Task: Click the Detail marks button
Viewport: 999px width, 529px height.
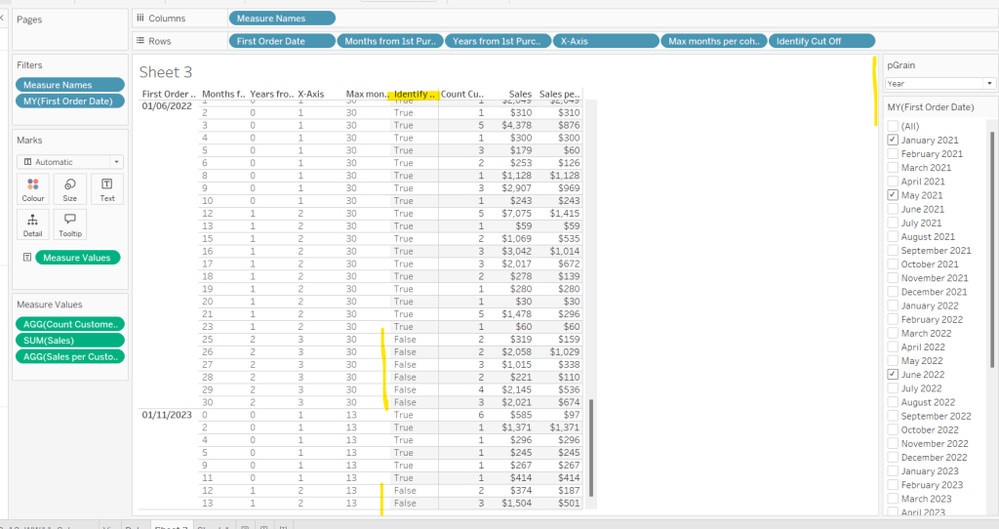Action: click(33, 224)
